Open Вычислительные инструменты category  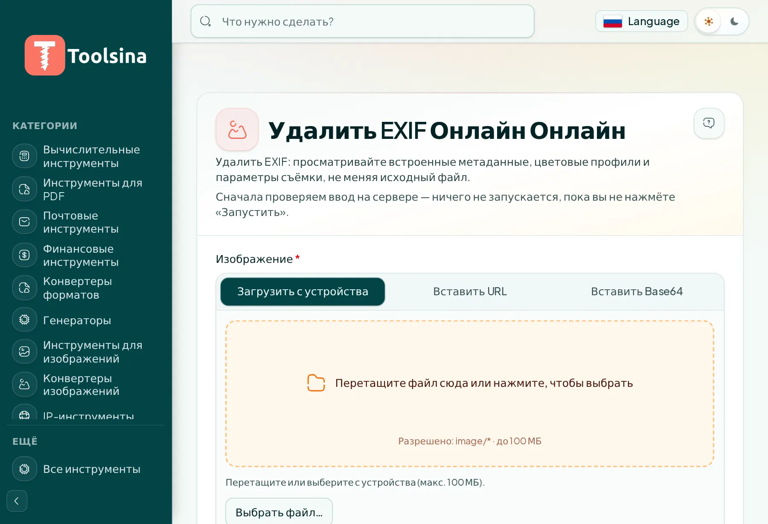(x=85, y=156)
